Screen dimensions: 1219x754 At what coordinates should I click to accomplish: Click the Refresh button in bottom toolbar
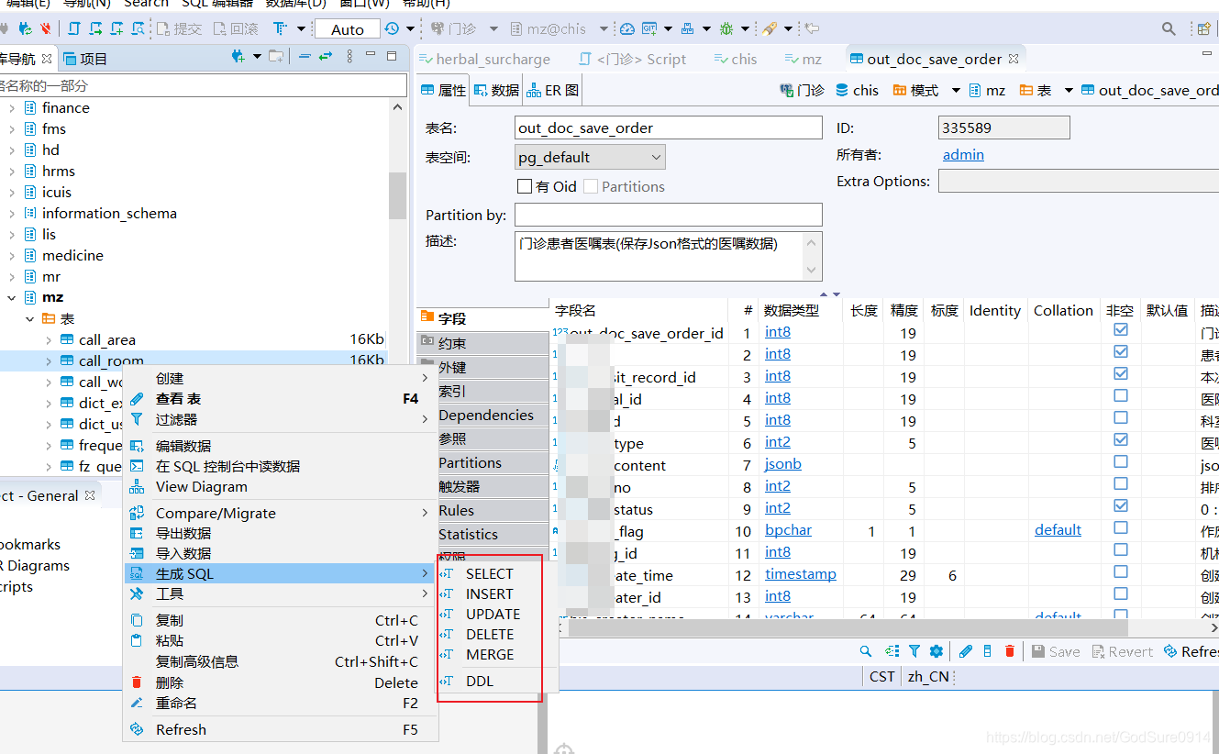coord(1191,651)
